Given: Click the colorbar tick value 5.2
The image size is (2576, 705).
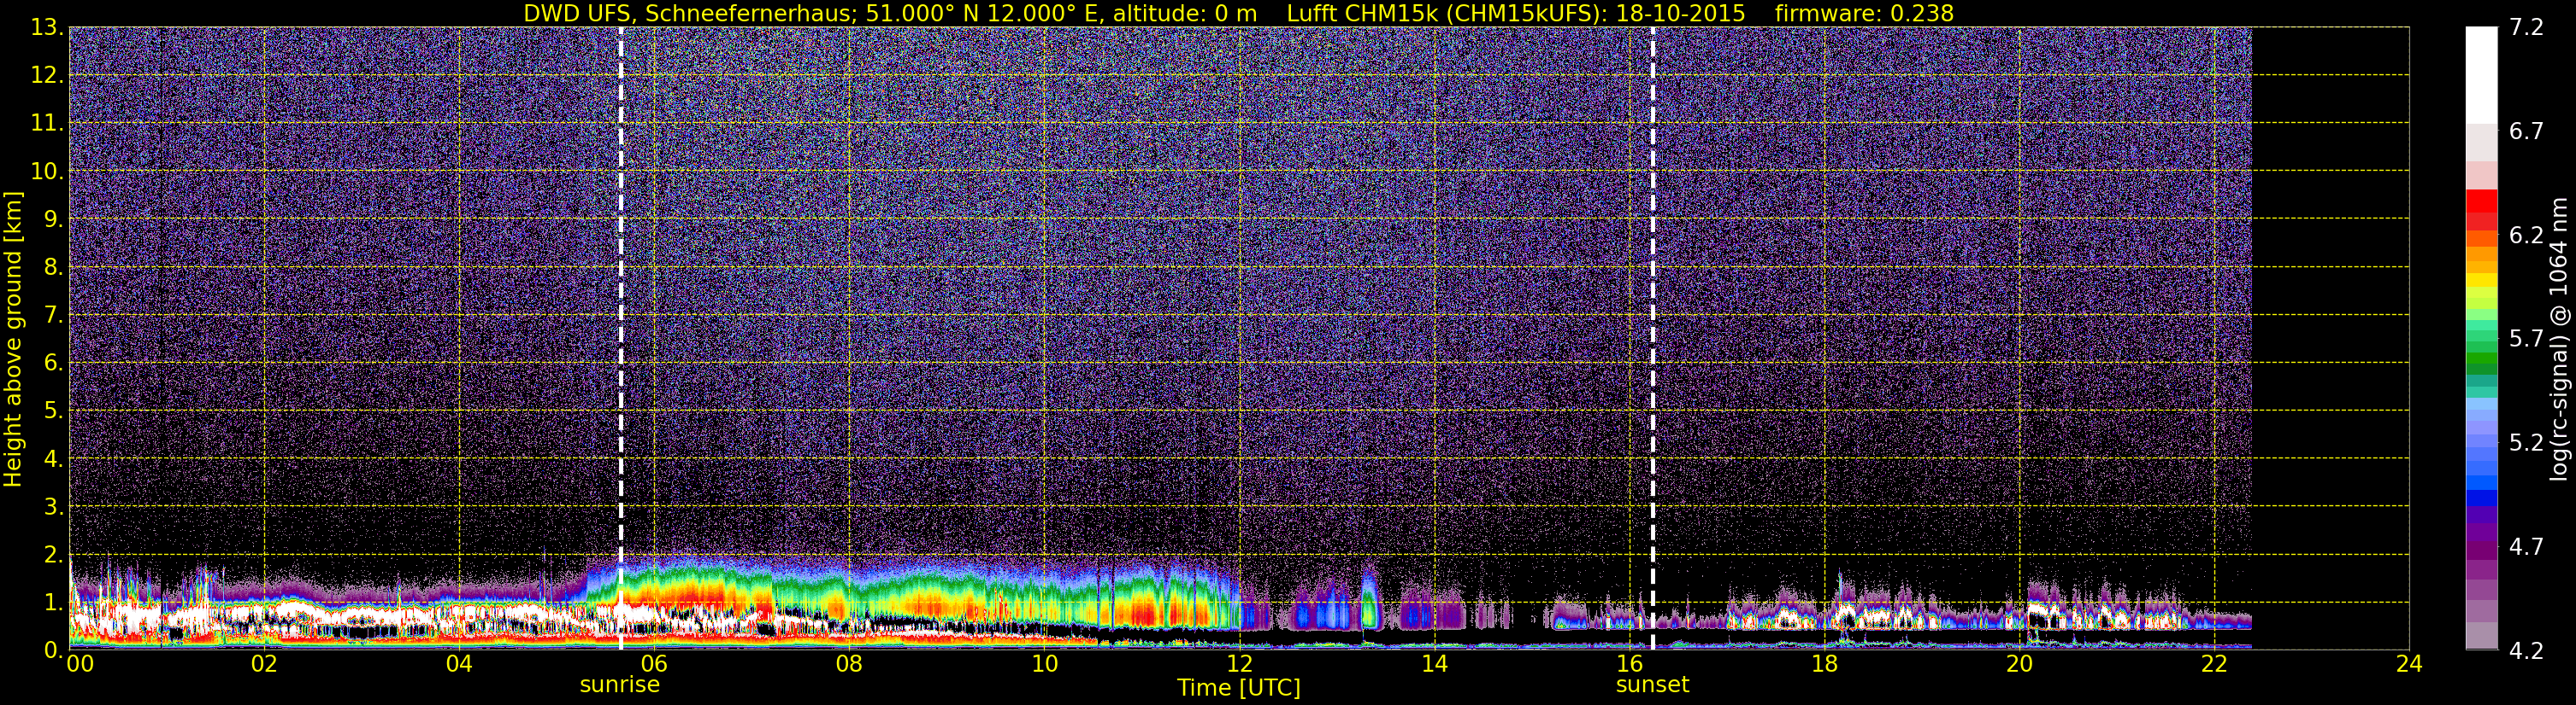Looking at the screenshot, I should point(2526,443).
